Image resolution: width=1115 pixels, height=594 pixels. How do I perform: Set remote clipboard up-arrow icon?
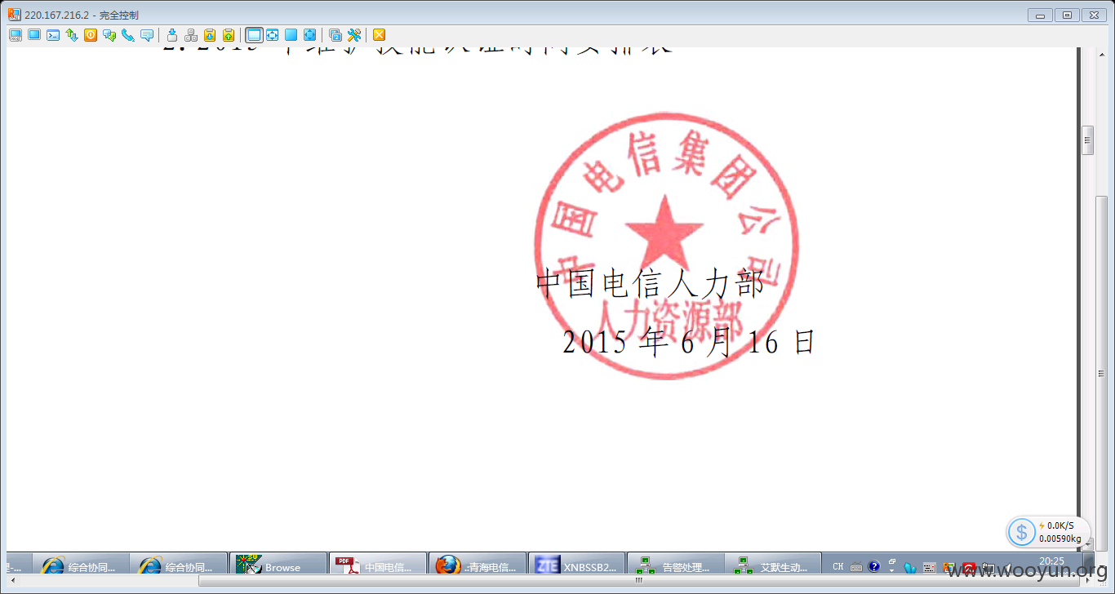pos(229,35)
